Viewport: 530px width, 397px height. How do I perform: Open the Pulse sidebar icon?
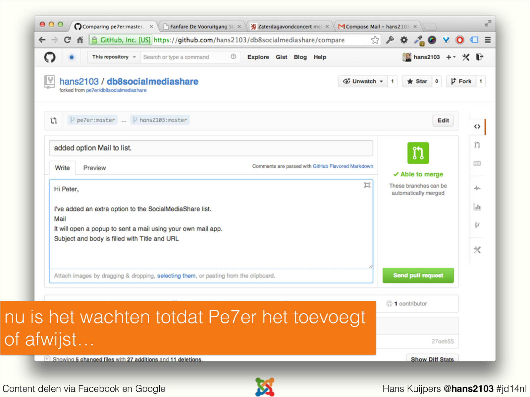pyautogui.click(x=477, y=188)
